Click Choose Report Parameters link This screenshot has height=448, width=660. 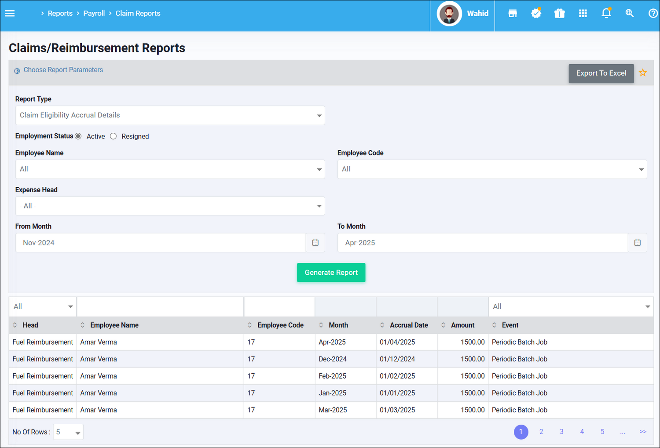(x=63, y=70)
